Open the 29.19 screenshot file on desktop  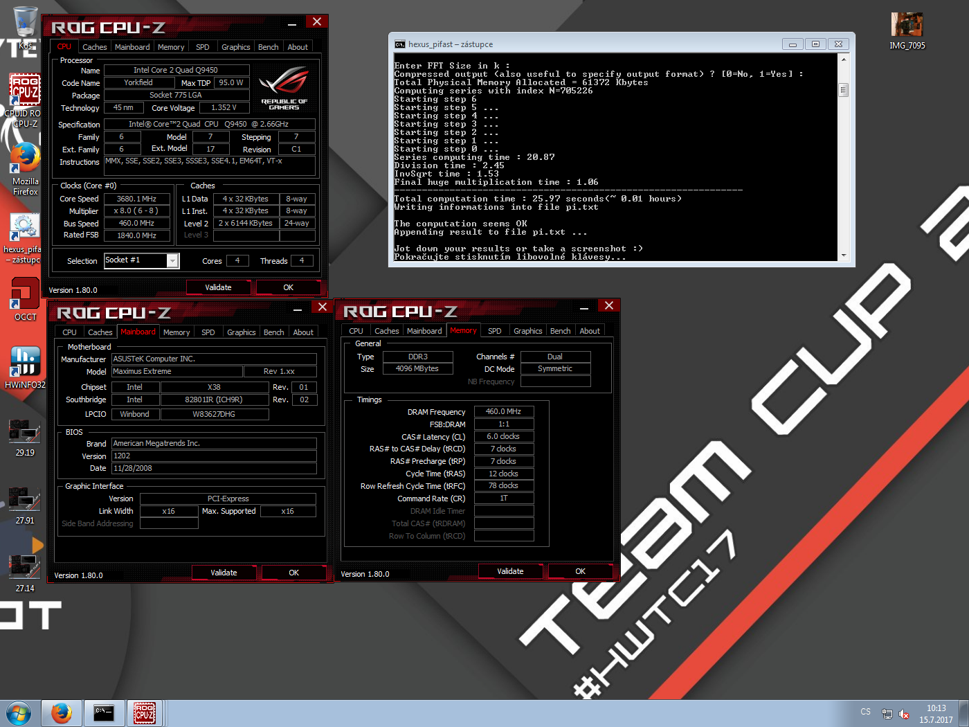tap(25, 436)
